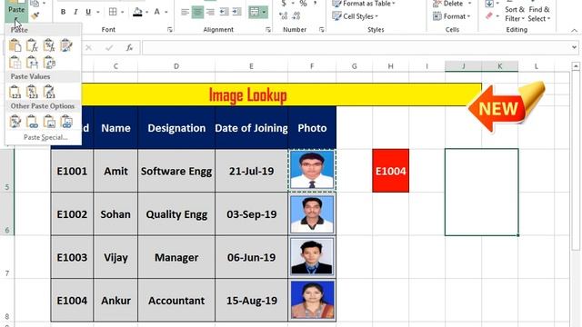582x327 pixels.
Task: Paste Values & Number Formatting icon
Action: (32, 92)
